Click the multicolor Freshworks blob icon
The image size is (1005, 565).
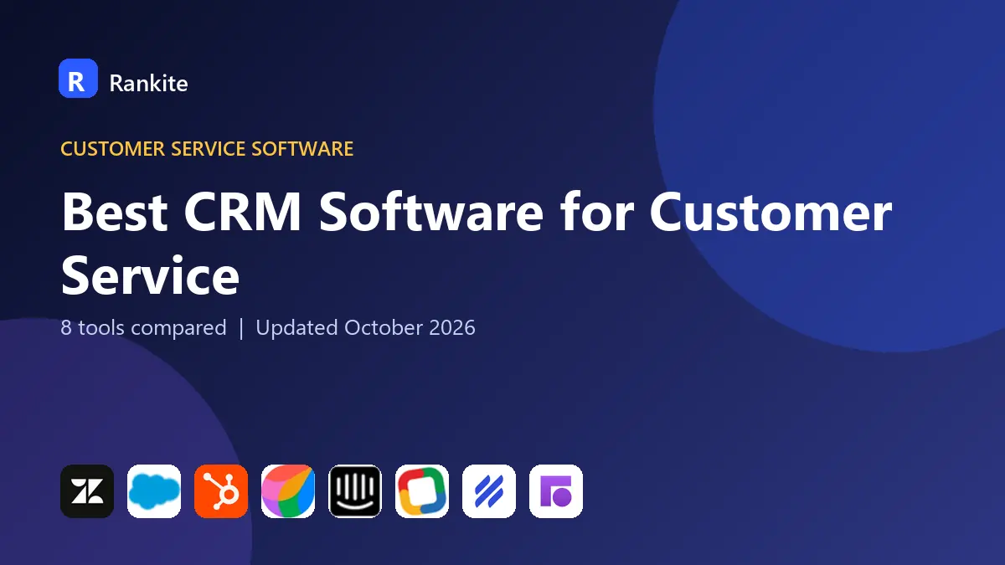pyautogui.click(x=288, y=491)
